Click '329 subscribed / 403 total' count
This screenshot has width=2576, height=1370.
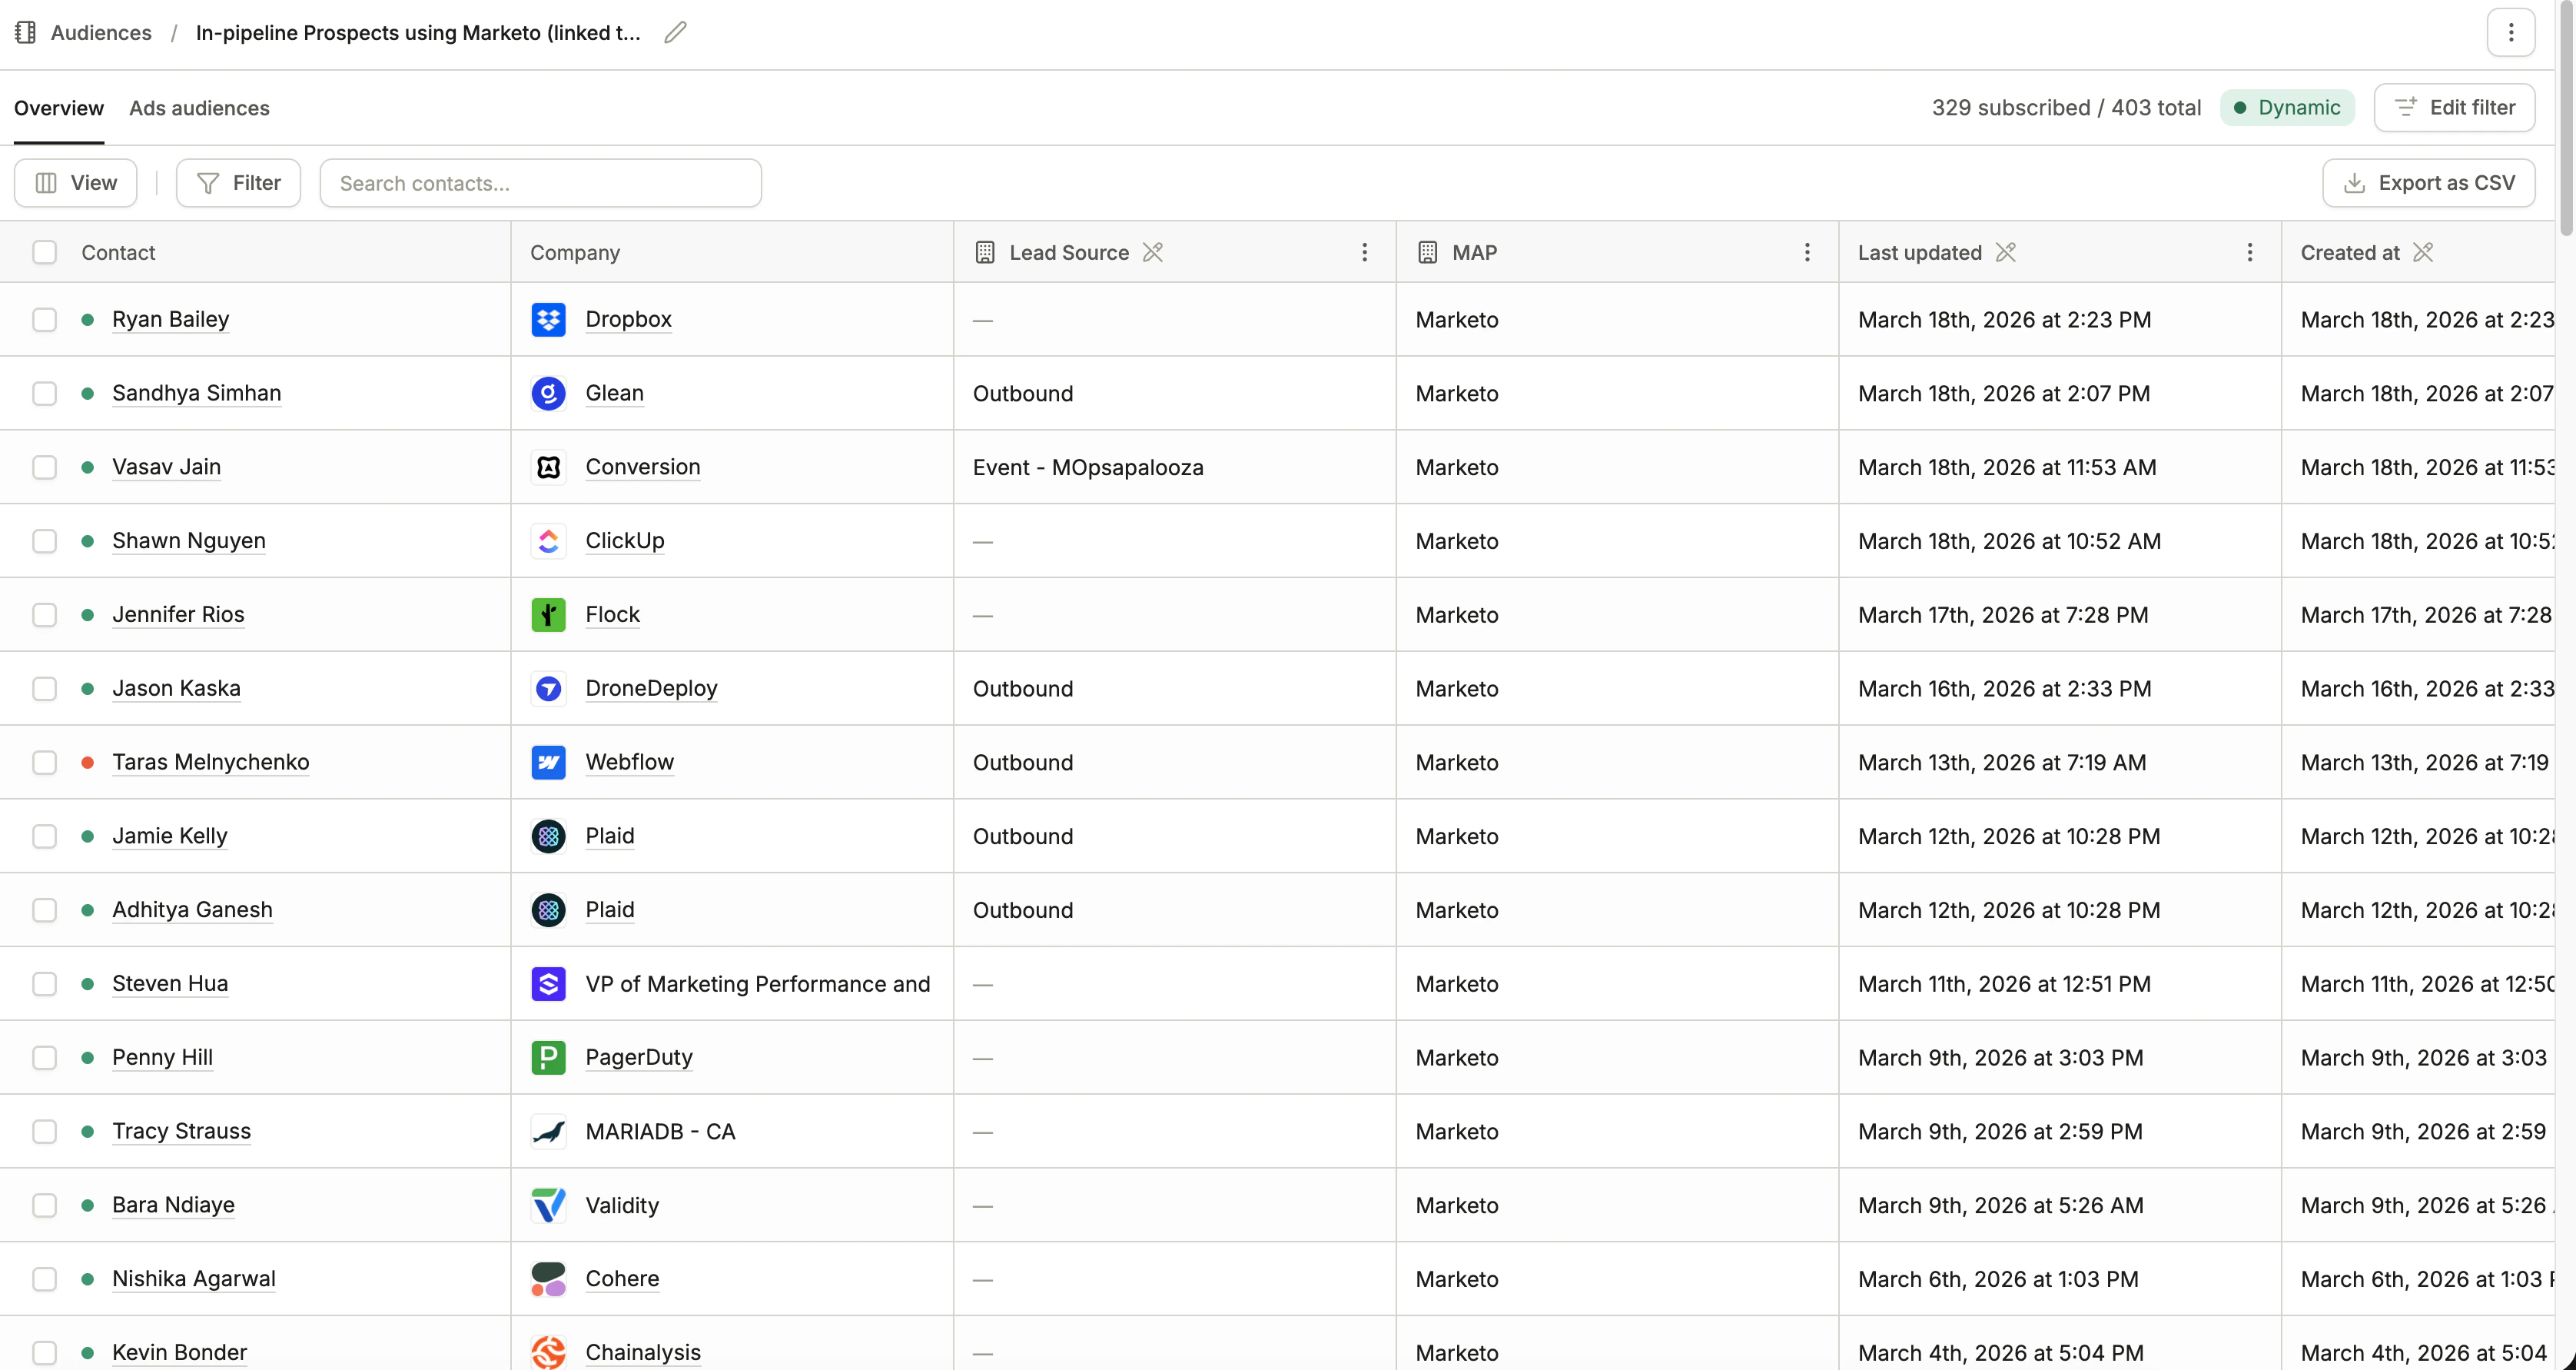pos(2066,107)
